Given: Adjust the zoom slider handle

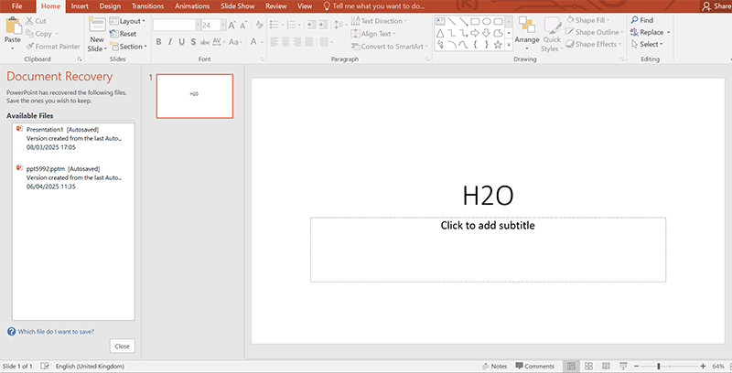Looking at the screenshot, I should (659, 366).
